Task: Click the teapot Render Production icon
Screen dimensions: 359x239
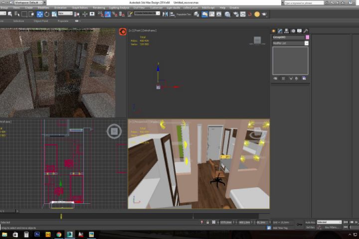Action: pyautogui.click(x=264, y=14)
